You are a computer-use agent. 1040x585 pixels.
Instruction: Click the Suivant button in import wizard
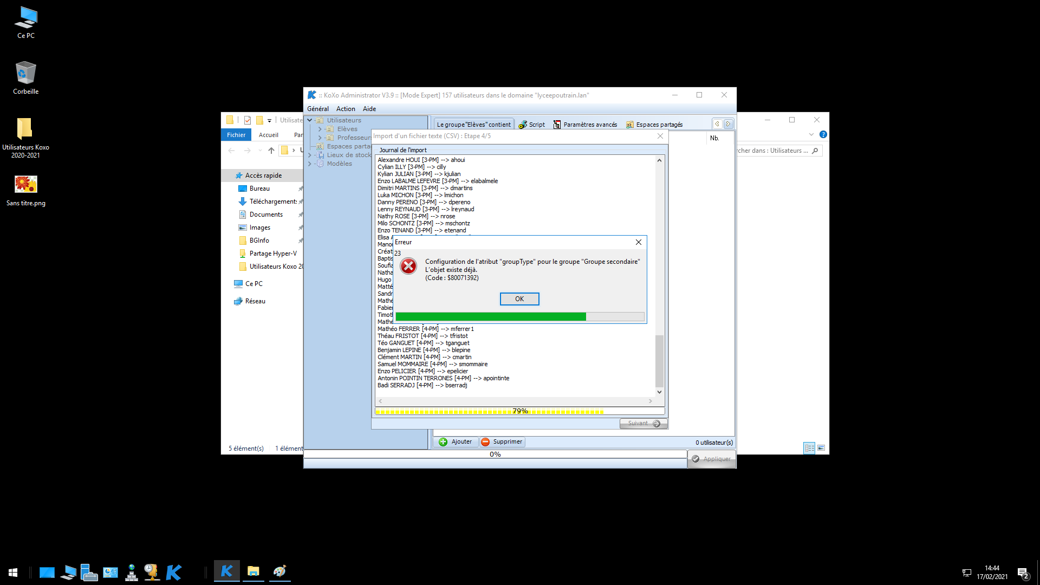click(x=643, y=424)
